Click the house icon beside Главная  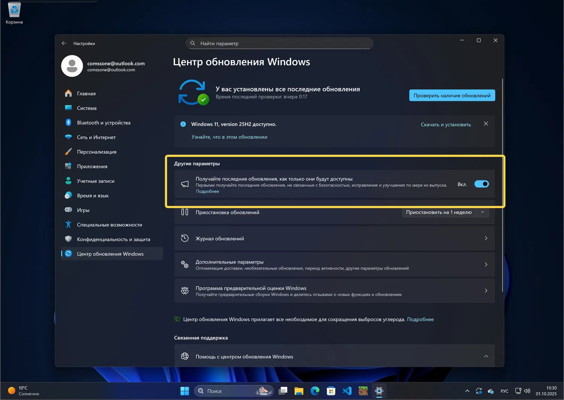[x=68, y=93]
